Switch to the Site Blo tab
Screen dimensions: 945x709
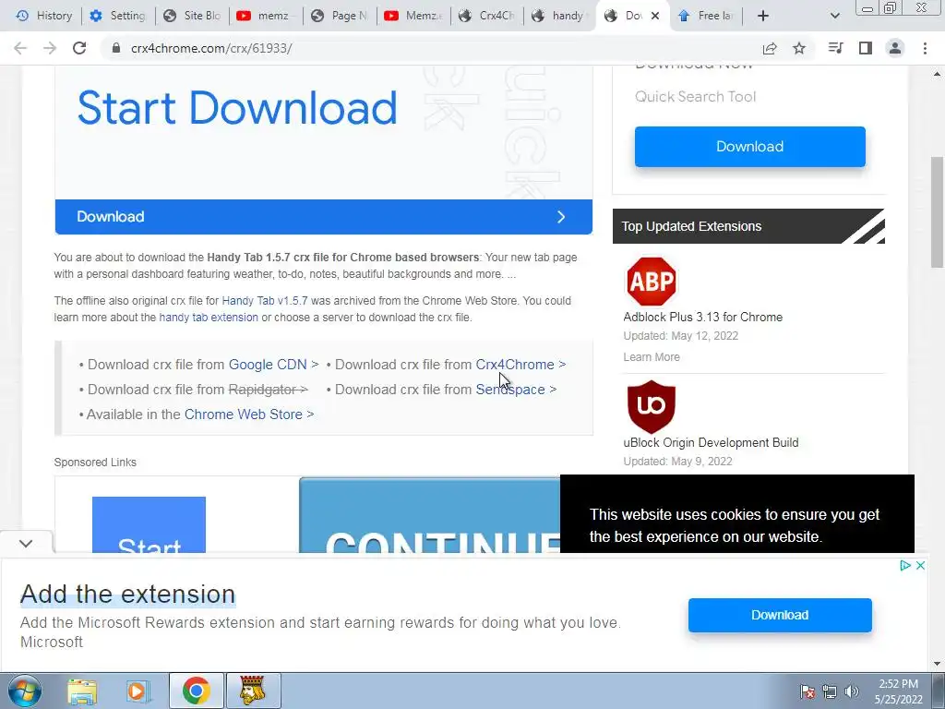(192, 16)
